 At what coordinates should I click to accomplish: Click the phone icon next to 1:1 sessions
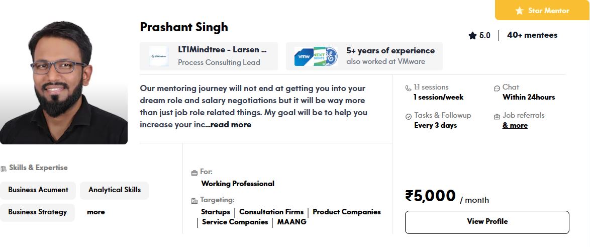408,88
